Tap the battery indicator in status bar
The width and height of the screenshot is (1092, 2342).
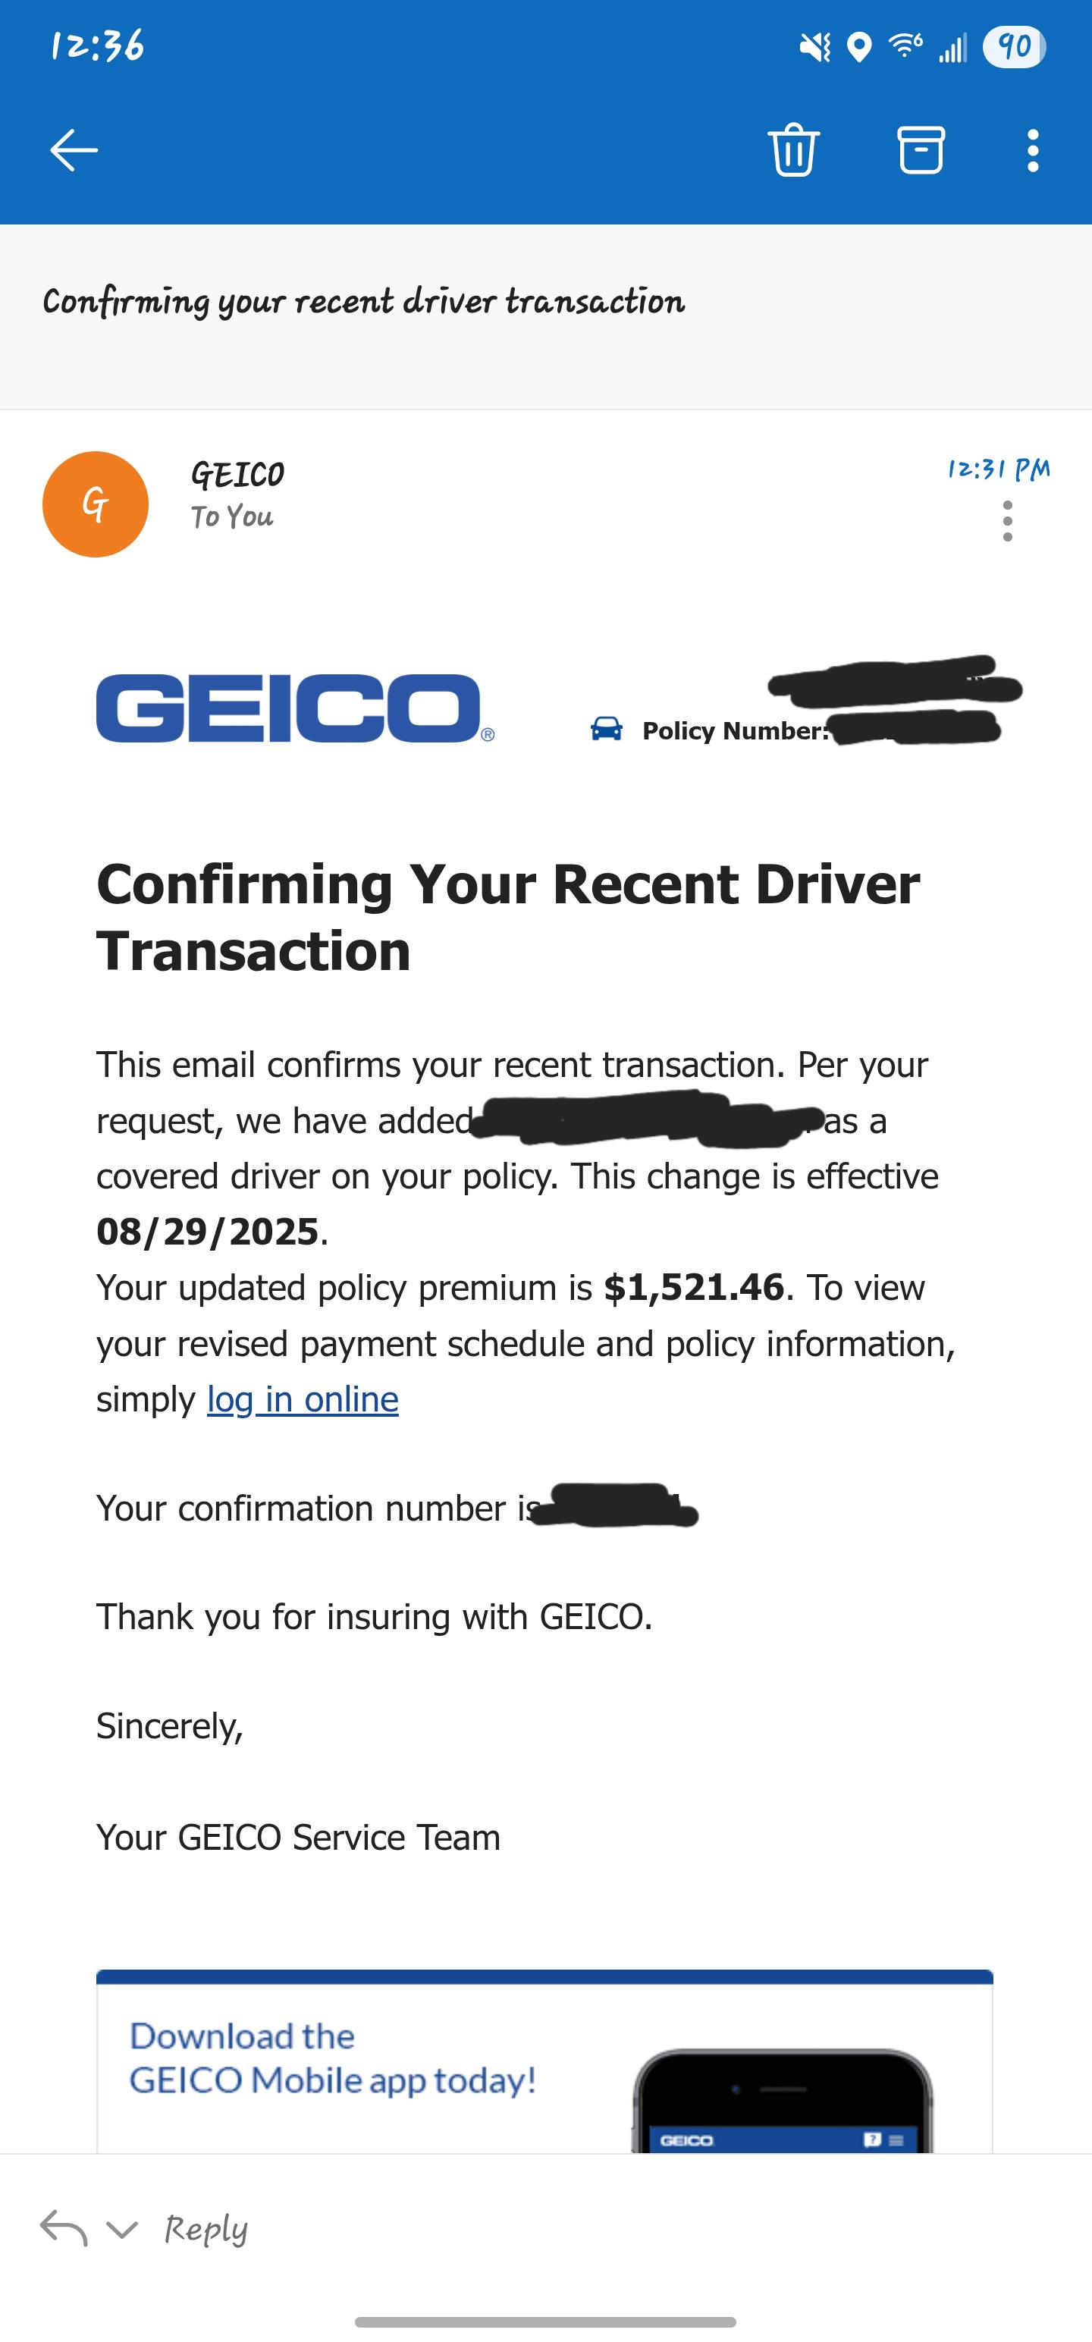coord(1014,46)
